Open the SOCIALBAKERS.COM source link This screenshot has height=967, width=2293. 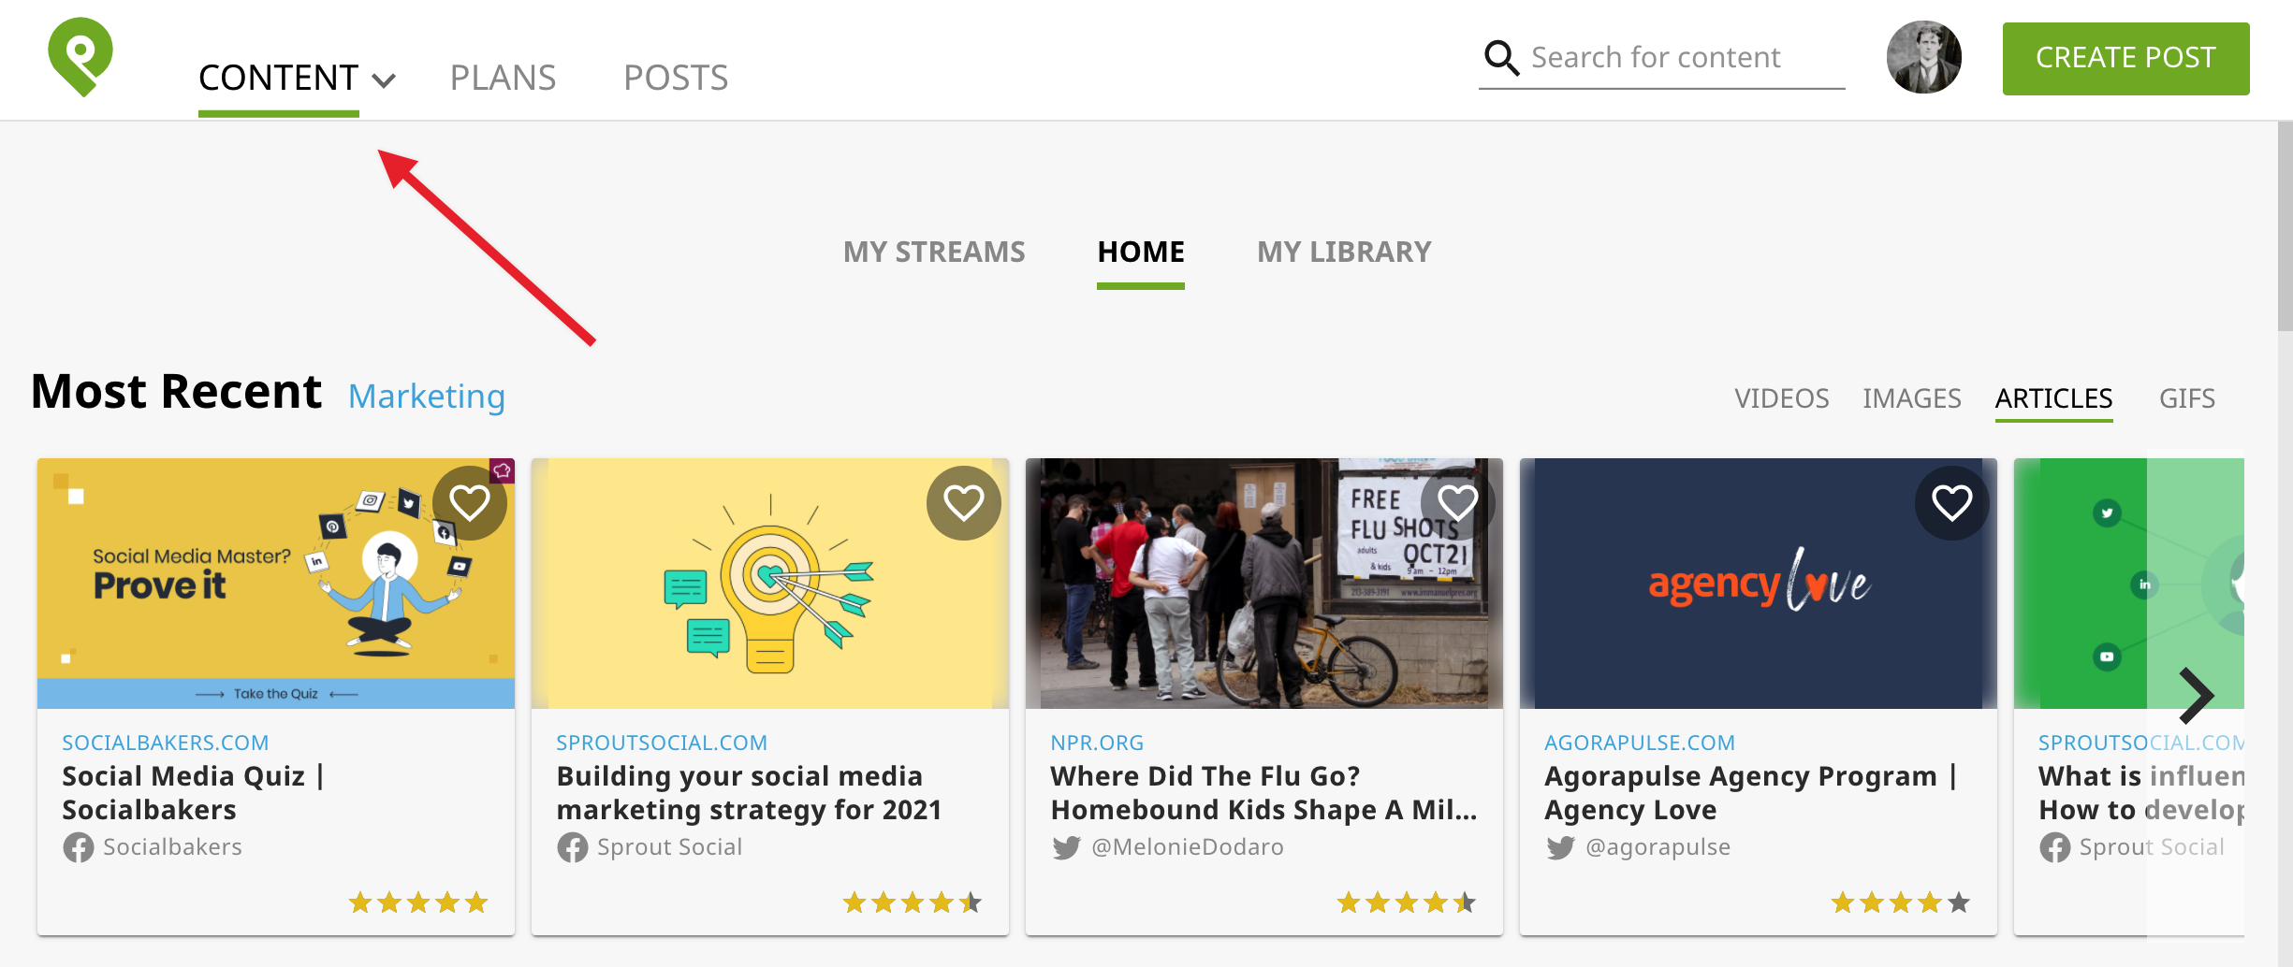coord(165,743)
